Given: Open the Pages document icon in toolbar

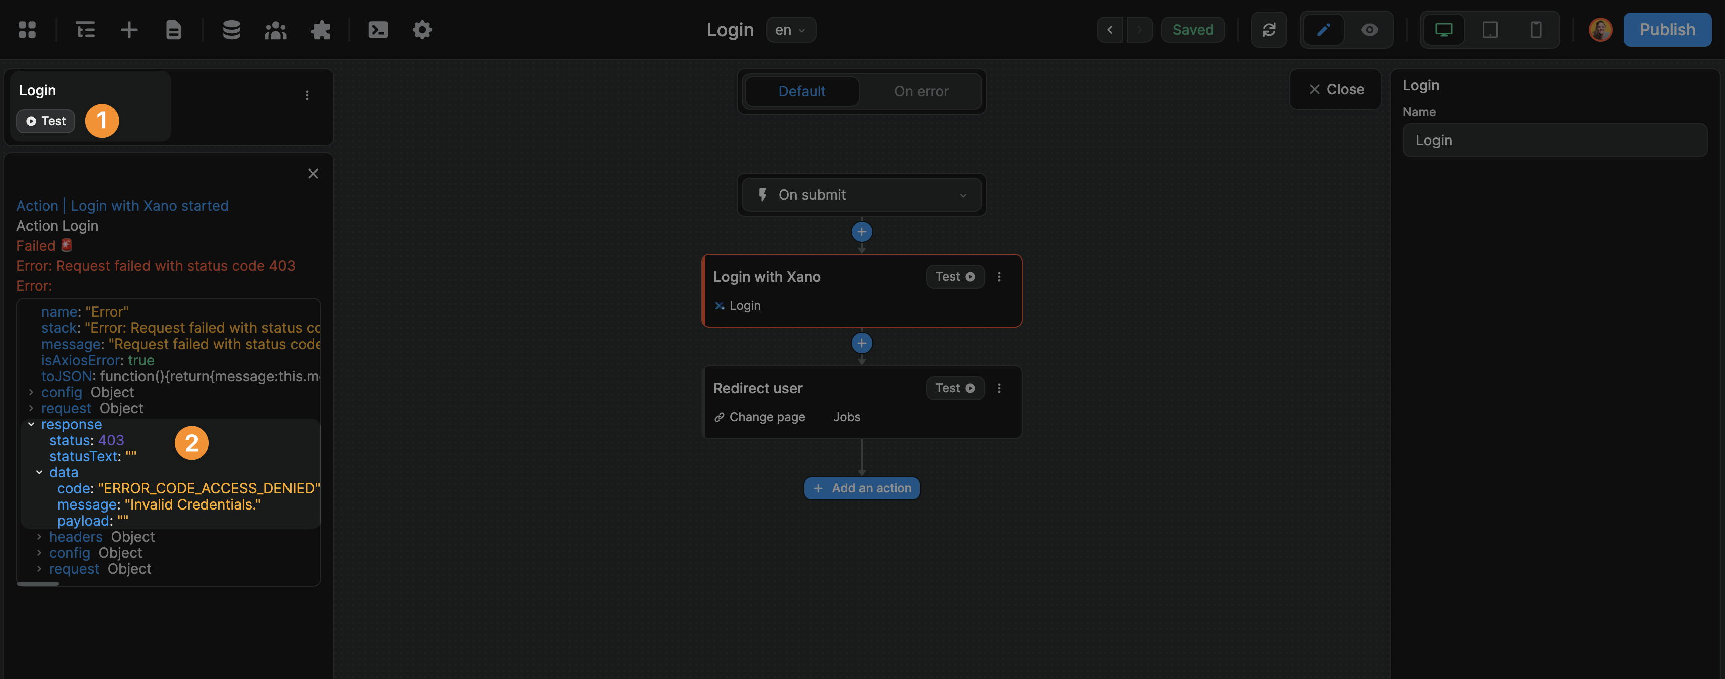Looking at the screenshot, I should click(x=174, y=30).
